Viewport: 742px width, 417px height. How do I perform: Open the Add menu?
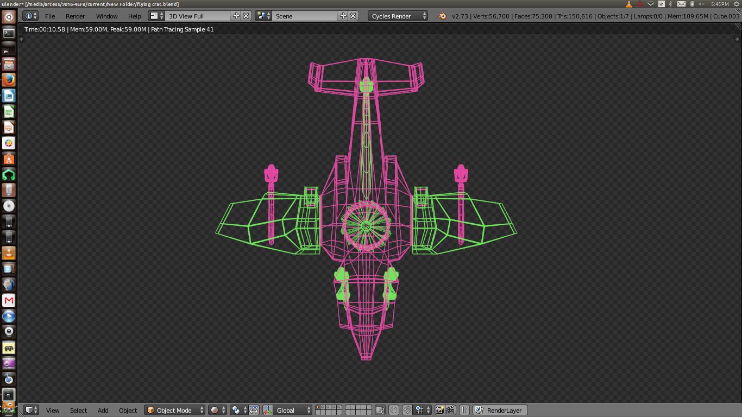(103, 410)
